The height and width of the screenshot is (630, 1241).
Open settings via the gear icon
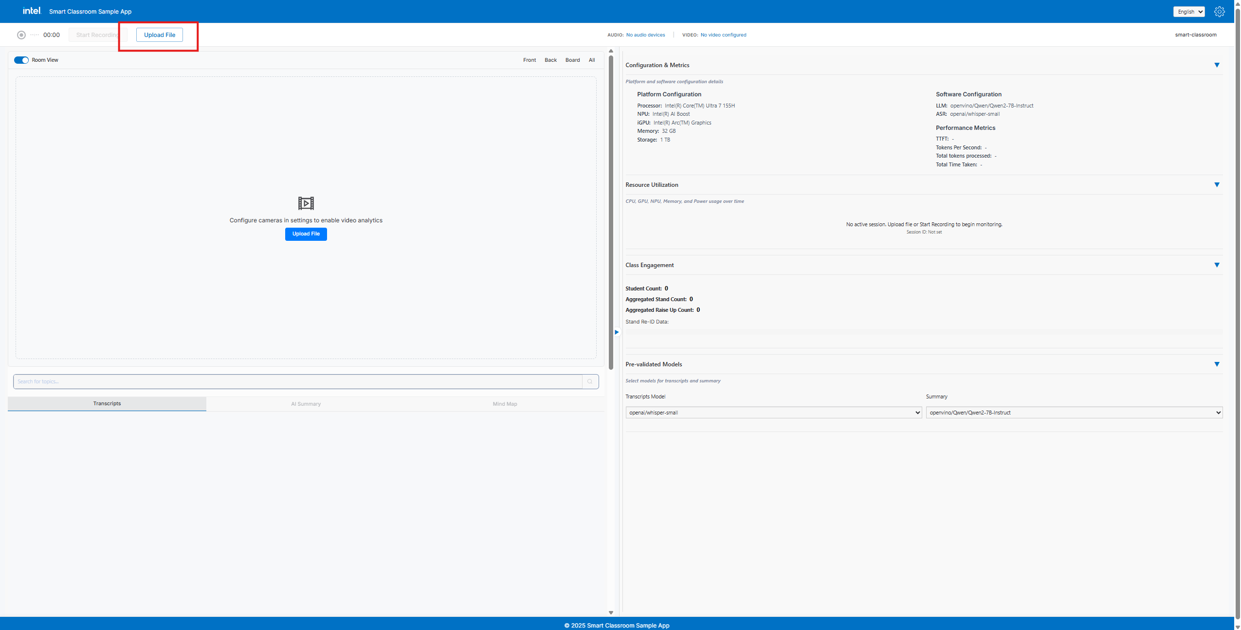tap(1219, 12)
